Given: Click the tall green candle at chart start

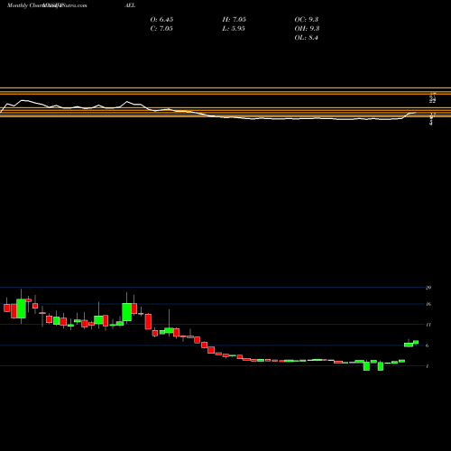Looking at the screenshot, I should [21, 308].
